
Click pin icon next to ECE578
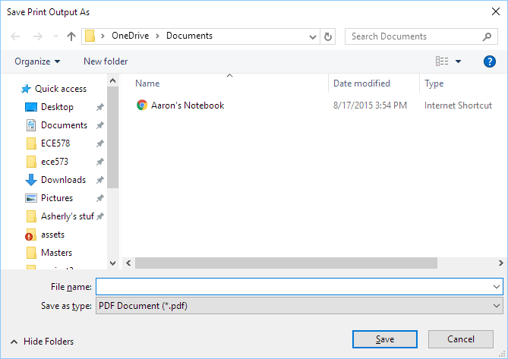click(100, 143)
